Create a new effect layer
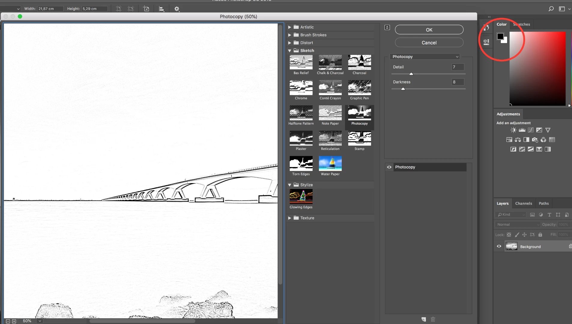The image size is (572, 324). [x=424, y=319]
